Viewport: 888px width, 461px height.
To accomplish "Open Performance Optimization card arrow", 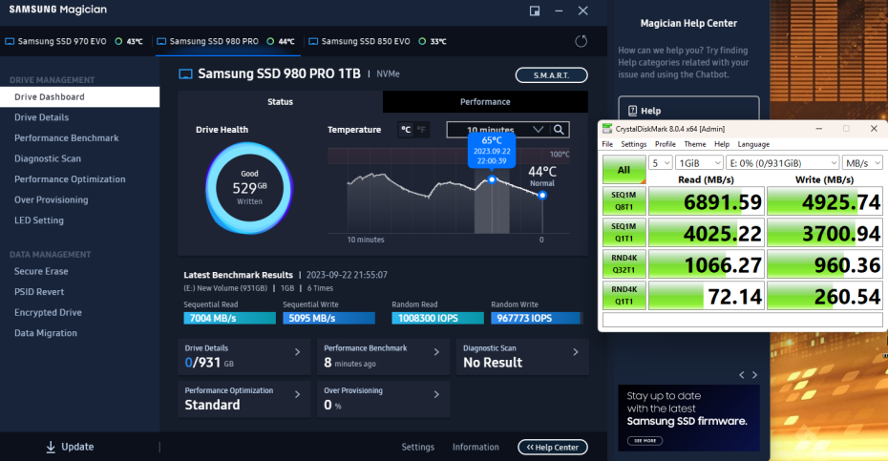I will pos(297,394).
